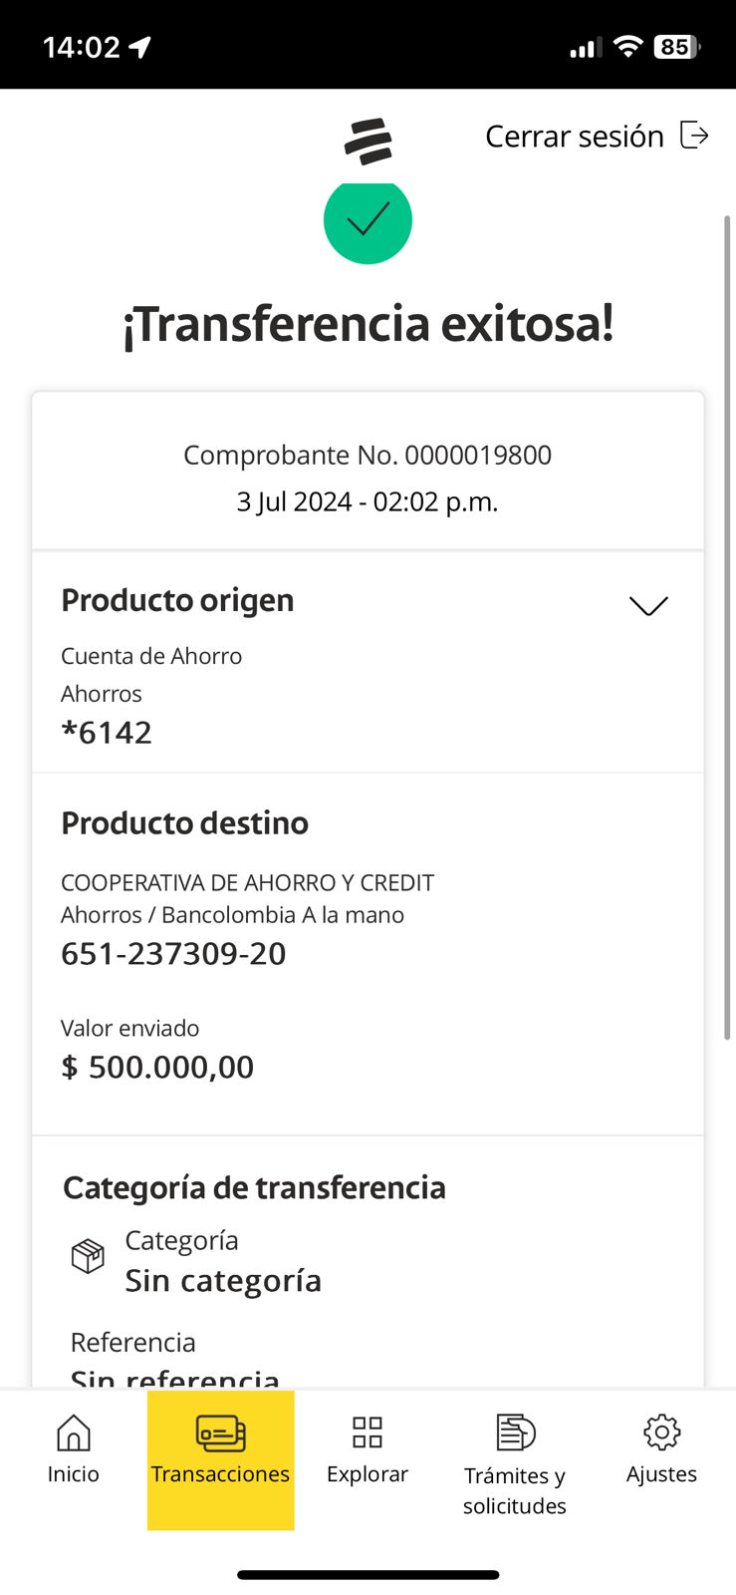
Task: Click the vertical scrollbar on the right
Action: [727, 628]
